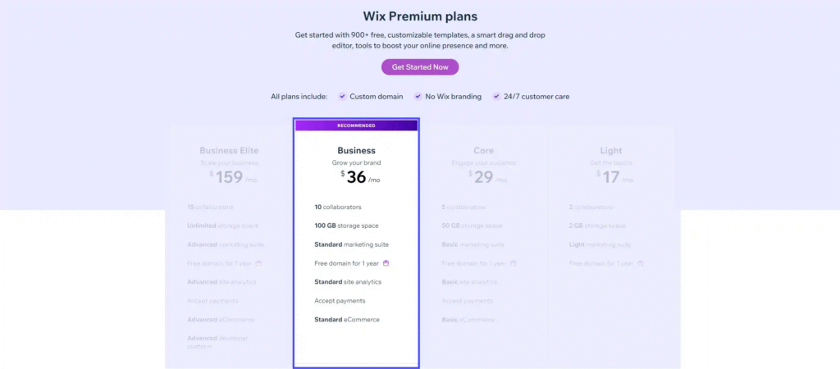Click the Custom domain checkmark icon
840x369 pixels.
pyautogui.click(x=342, y=97)
